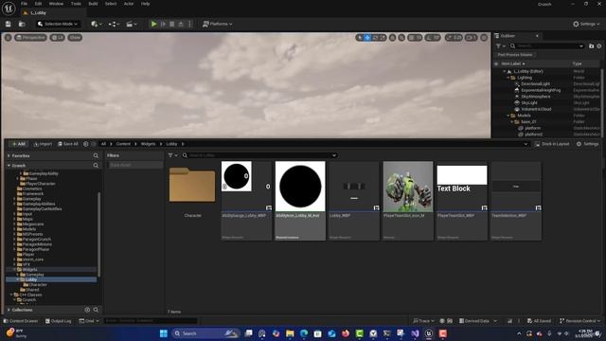Open the File menu
This screenshot has width=606, height=341.
(x=24, y=4)
